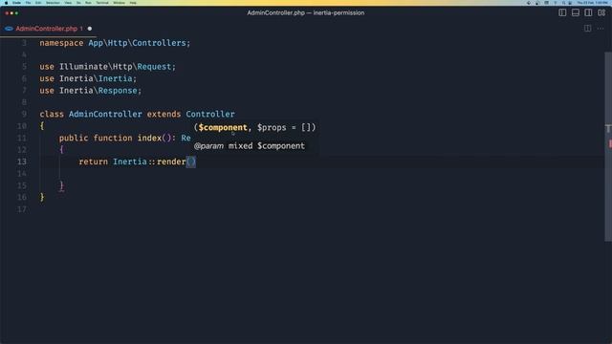Open the Go menu
The width and height of the screenshot is (612, 344).
click(78, 3)
